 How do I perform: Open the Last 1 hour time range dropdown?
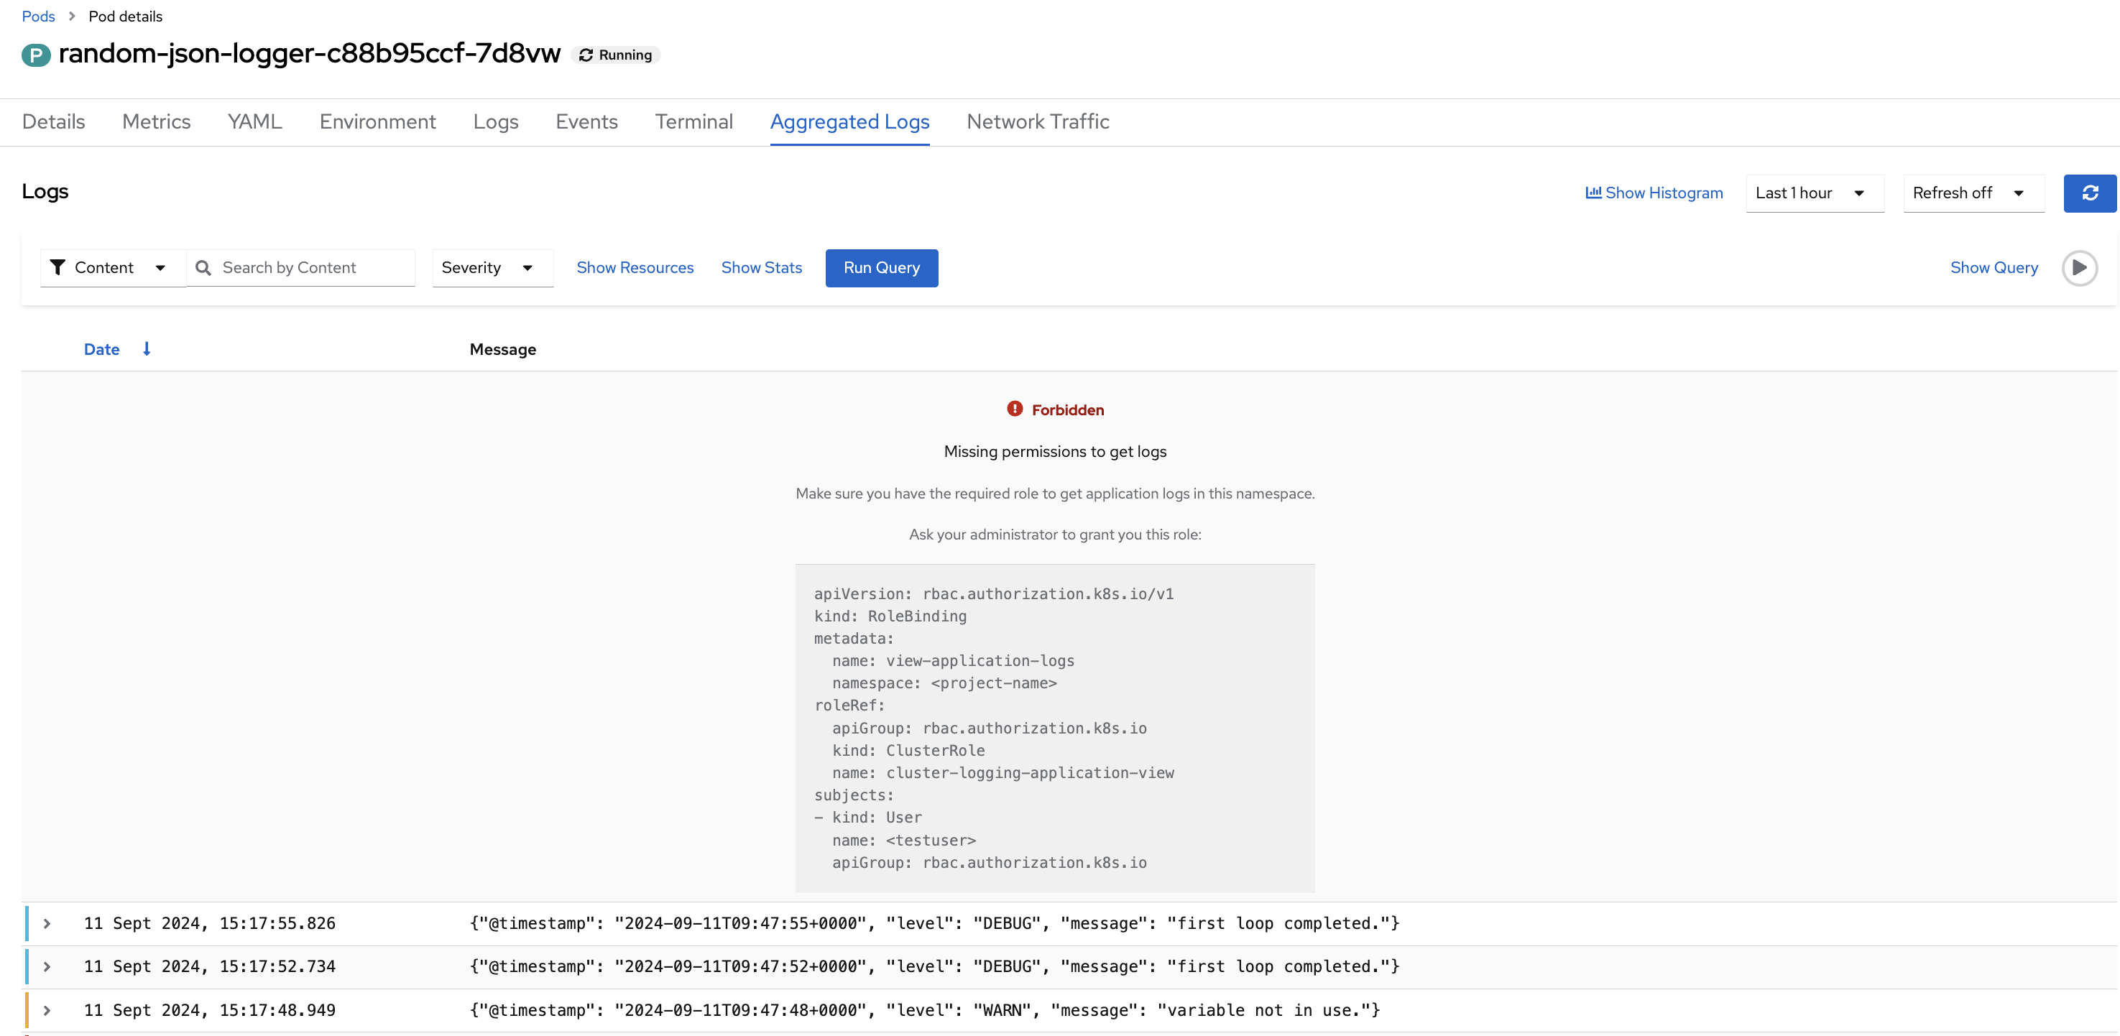pos(1814,193)
